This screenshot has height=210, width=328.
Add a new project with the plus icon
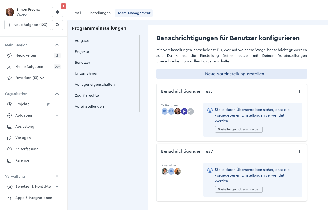click(x=57, y=104)
